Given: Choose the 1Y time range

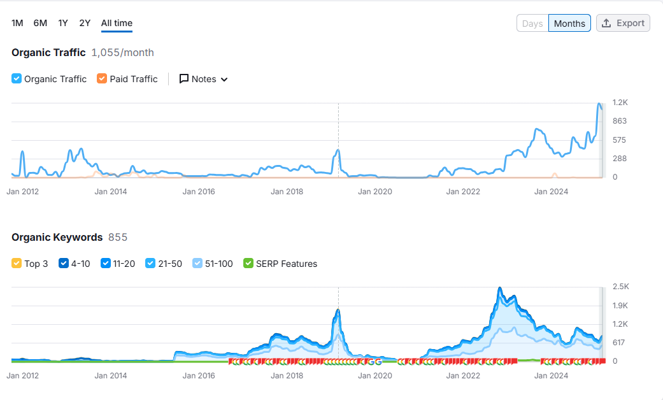Looking at the screenshot, I should (63, 24).
